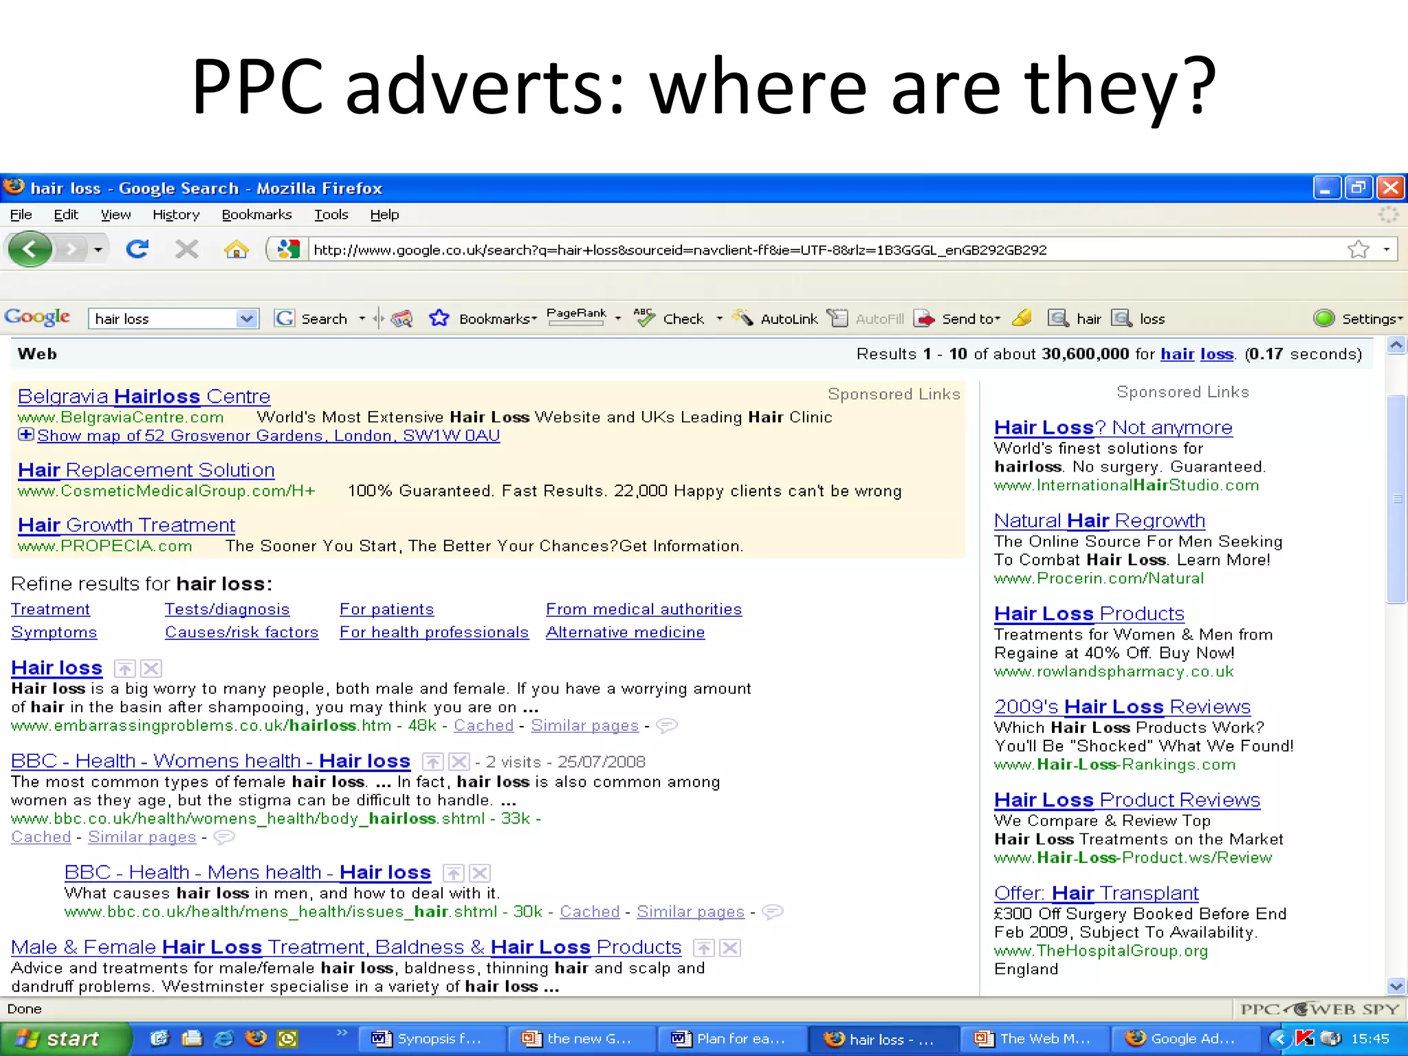Promote the 'Hair loss' result with arrow icon
This screenshot has height=1056, width=1408.
pyautogui.click(x=124, y=668)
